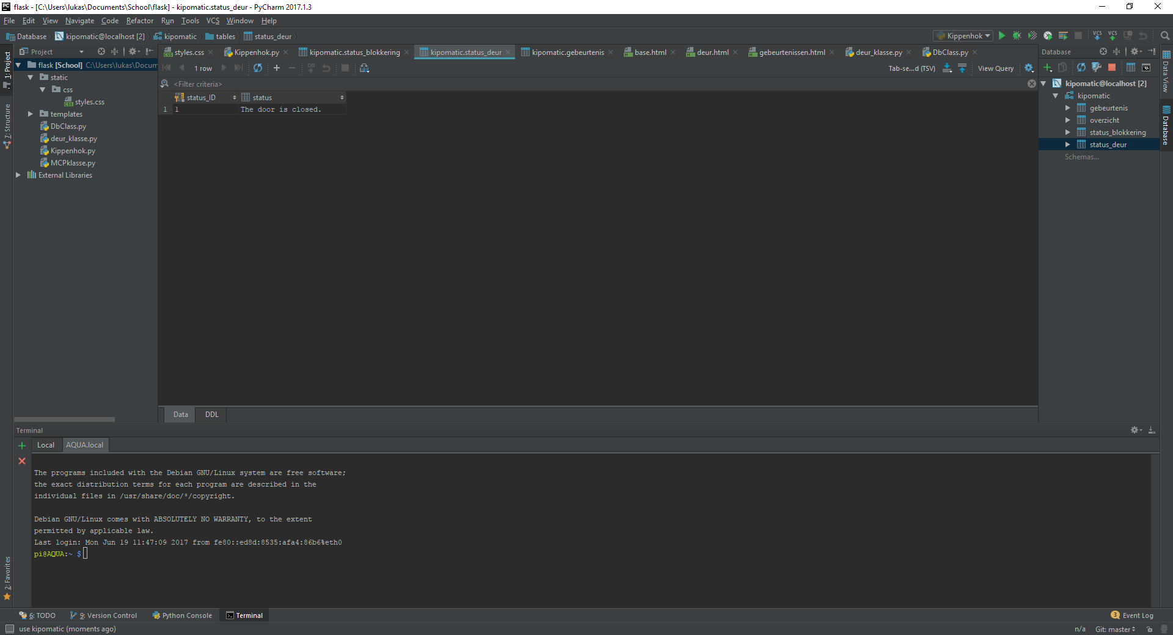1173x635 pixels.
Task: Close the current terminal session
Action: (x=22, y=461)
